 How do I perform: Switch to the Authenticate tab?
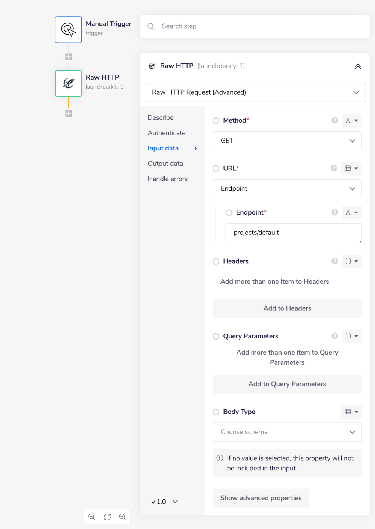coord(166,132)
